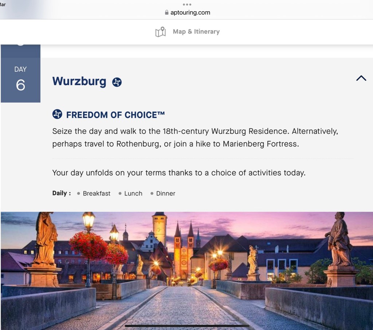
Task: Click the padlock icon in the address bar
Action: point(166,12)
